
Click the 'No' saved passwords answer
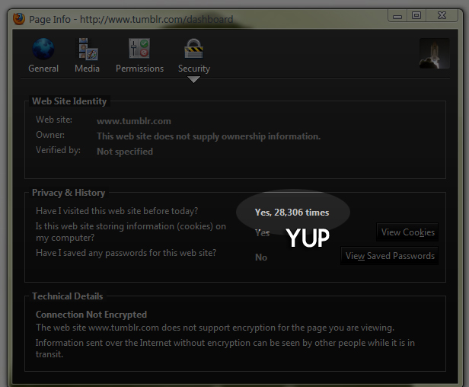click(261, 257)
